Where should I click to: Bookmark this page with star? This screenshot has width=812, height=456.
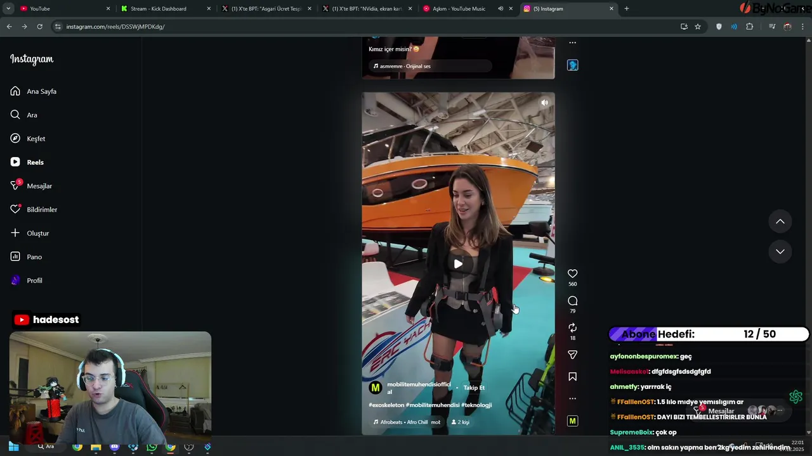pos(698,27)
